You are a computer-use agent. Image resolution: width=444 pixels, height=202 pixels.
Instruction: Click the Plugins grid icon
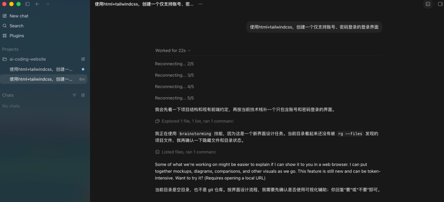(x=5, y=36)
